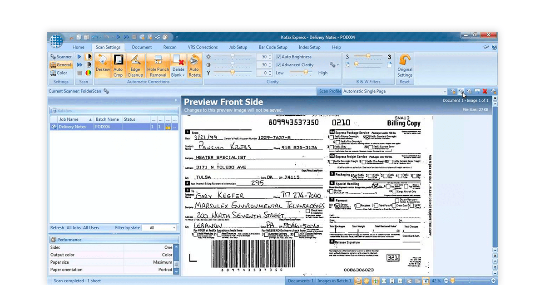This screenshot has height=285, width=545.
Task: Click the zoom out minus button
Action: [x=446, y=281]
